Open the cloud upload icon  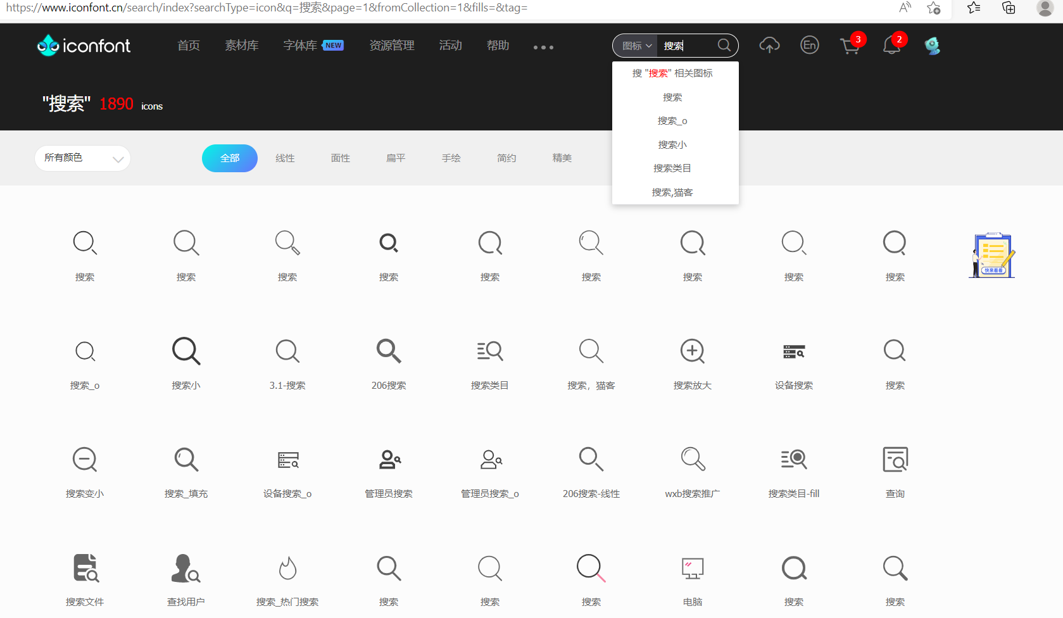[769, 44]
